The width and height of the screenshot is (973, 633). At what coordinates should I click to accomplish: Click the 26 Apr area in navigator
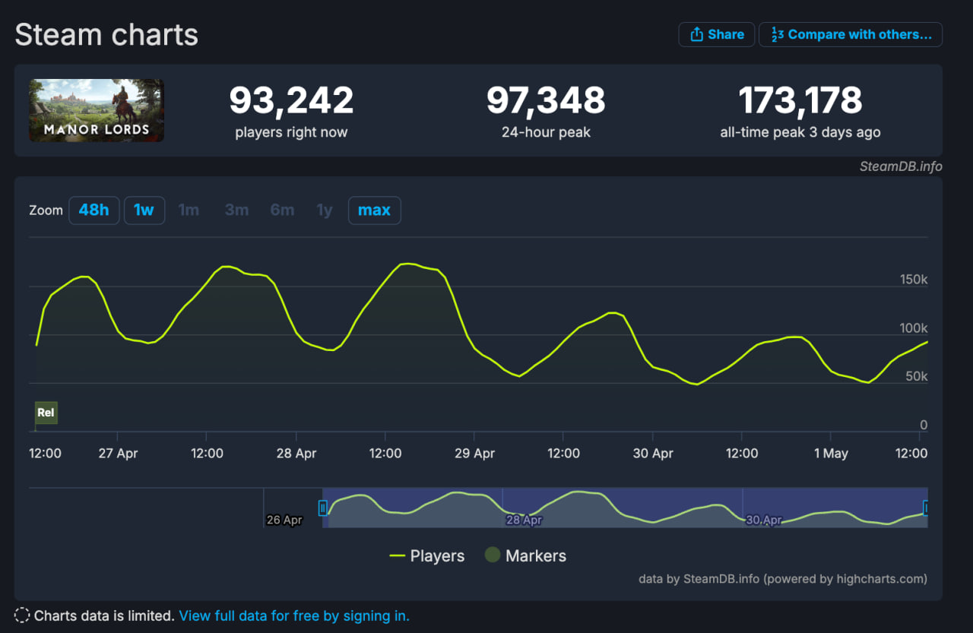(284, 520)
